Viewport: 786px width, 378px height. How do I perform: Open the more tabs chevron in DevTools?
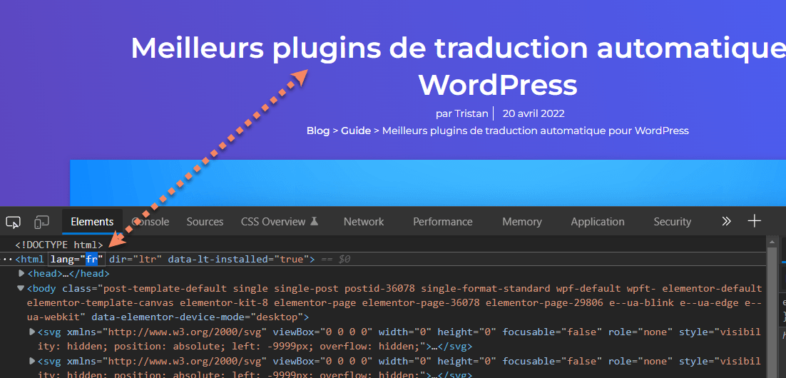[726, 221]
